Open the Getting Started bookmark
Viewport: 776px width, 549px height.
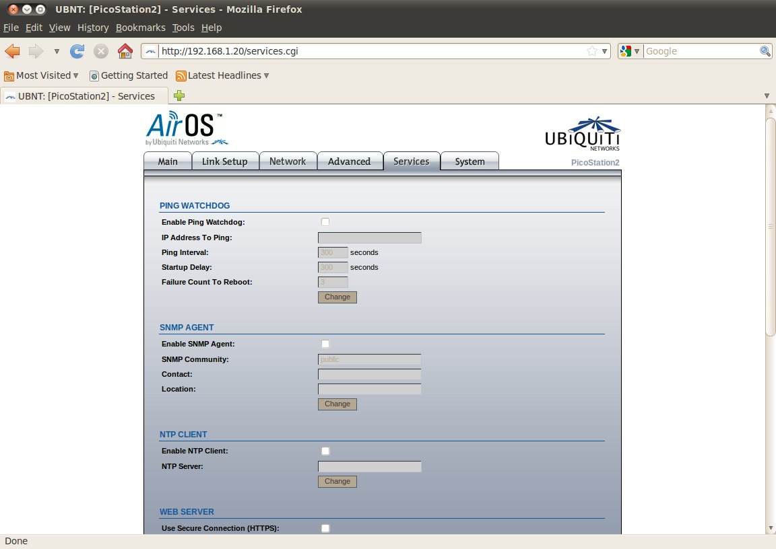pos(129,75)
